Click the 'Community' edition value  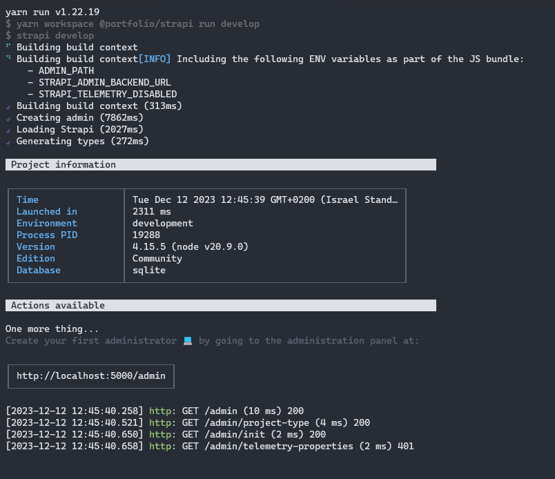click(x=157, y=258)
